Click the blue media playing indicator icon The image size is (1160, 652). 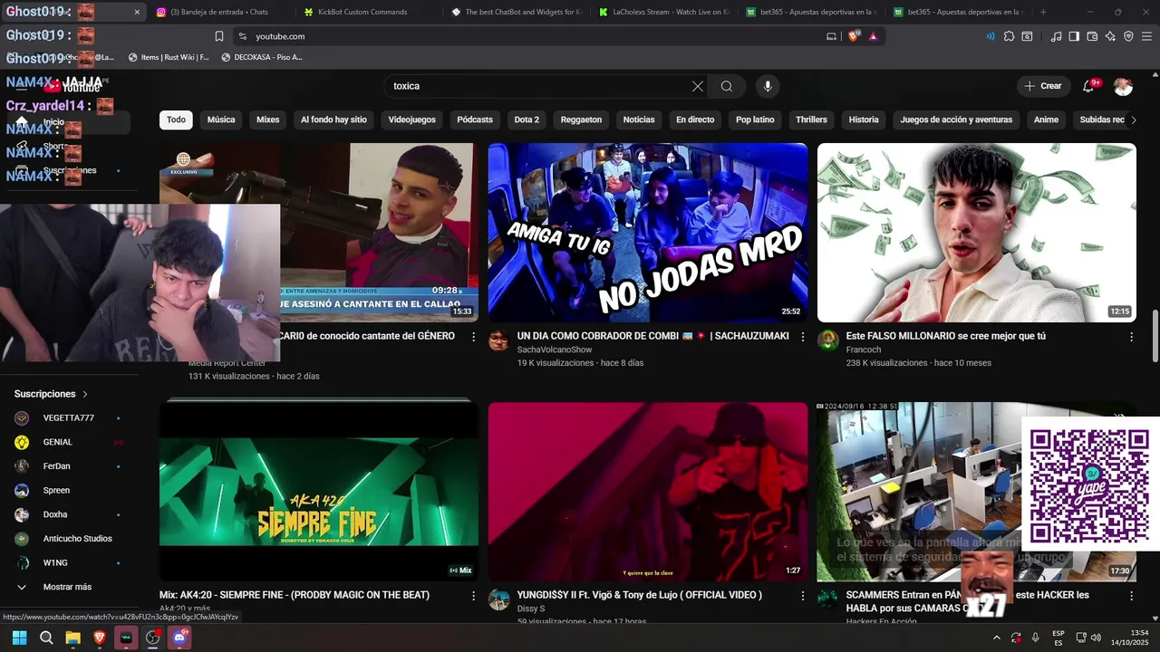pos(990,36)
